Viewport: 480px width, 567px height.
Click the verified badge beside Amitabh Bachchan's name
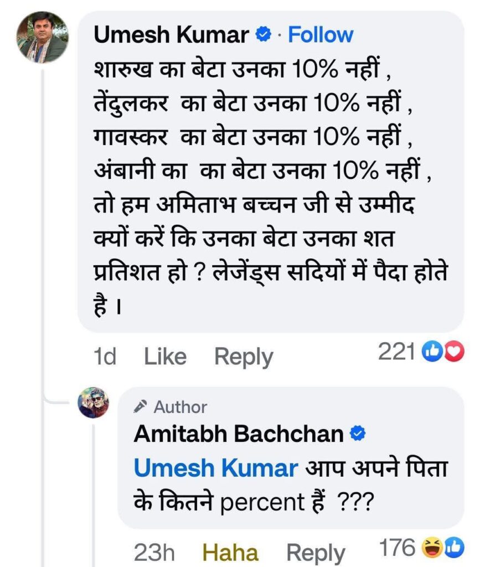click(x=358, y=435)
